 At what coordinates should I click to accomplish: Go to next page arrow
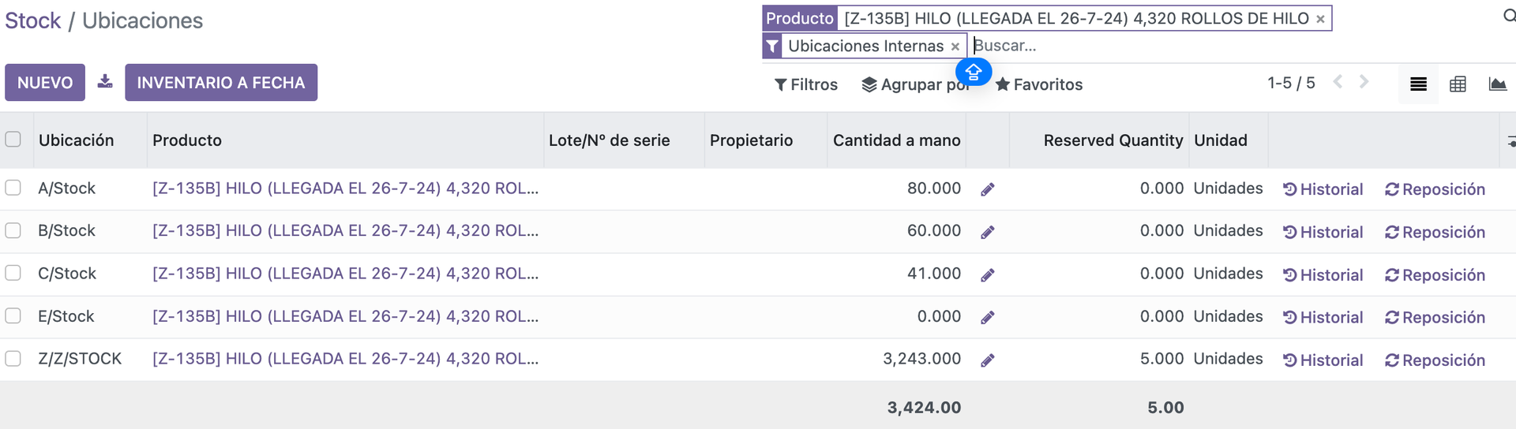1364,82
